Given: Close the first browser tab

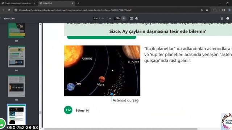Looking at the screenshot, I should pos(34,3).
